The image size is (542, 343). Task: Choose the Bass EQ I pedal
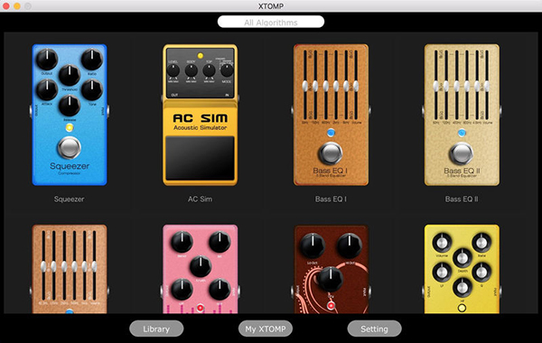331,115
